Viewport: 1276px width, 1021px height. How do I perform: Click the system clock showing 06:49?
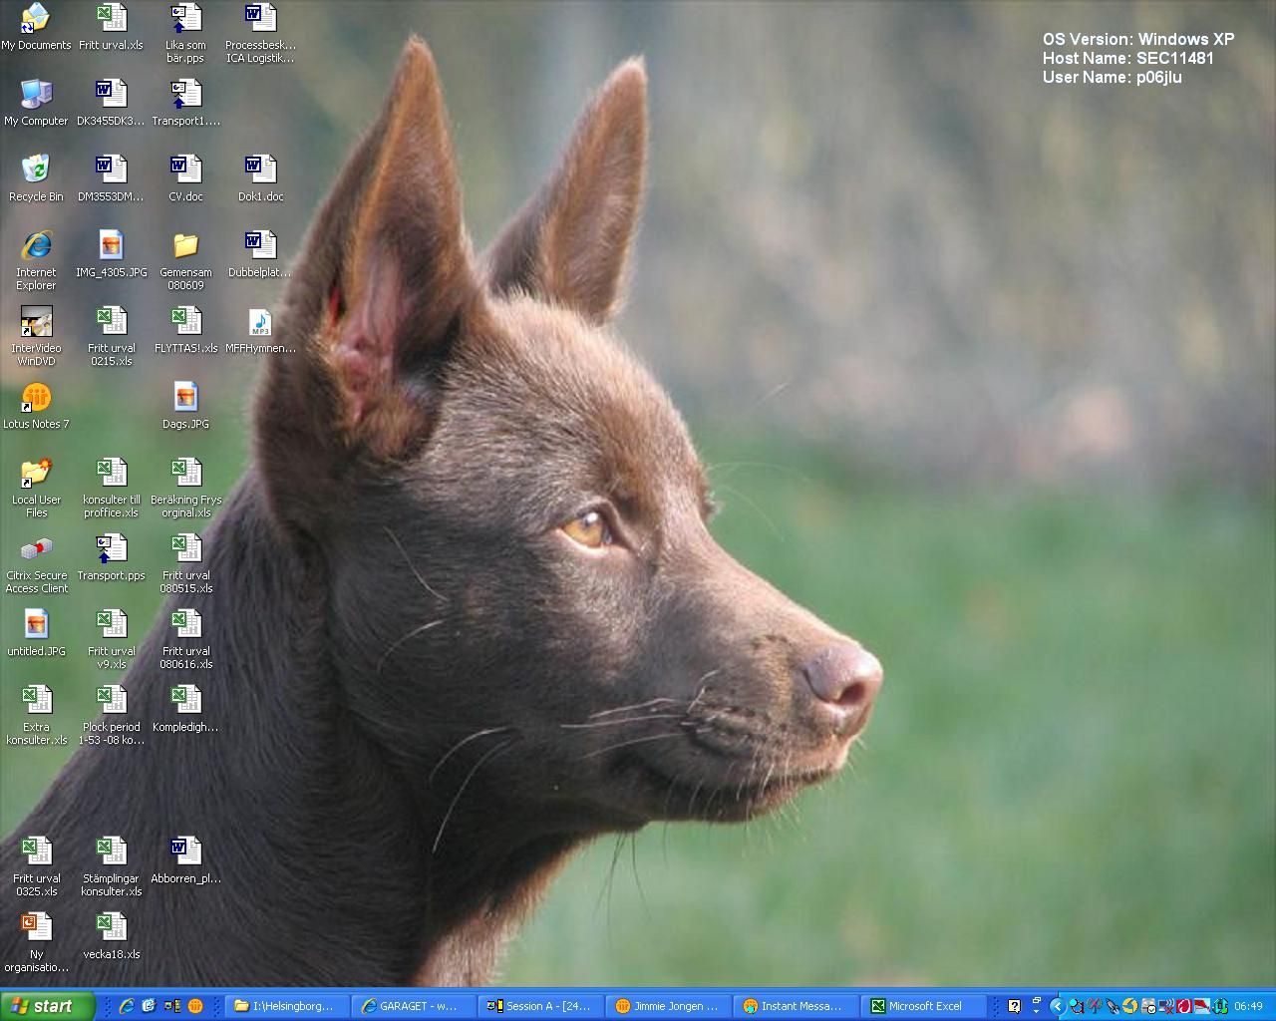1248,1006
